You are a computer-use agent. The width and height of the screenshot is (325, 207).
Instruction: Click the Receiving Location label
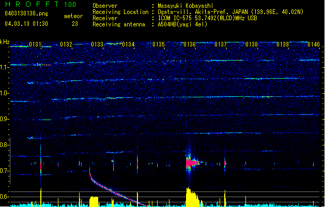click(x=120, y=12)
